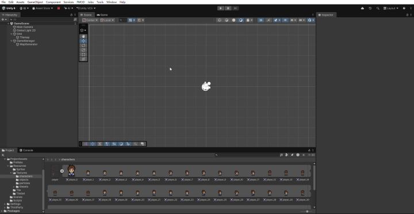The image size is (414, 214).
Task: Open the Layout dropdown
Action: click(x=391, y=8)
